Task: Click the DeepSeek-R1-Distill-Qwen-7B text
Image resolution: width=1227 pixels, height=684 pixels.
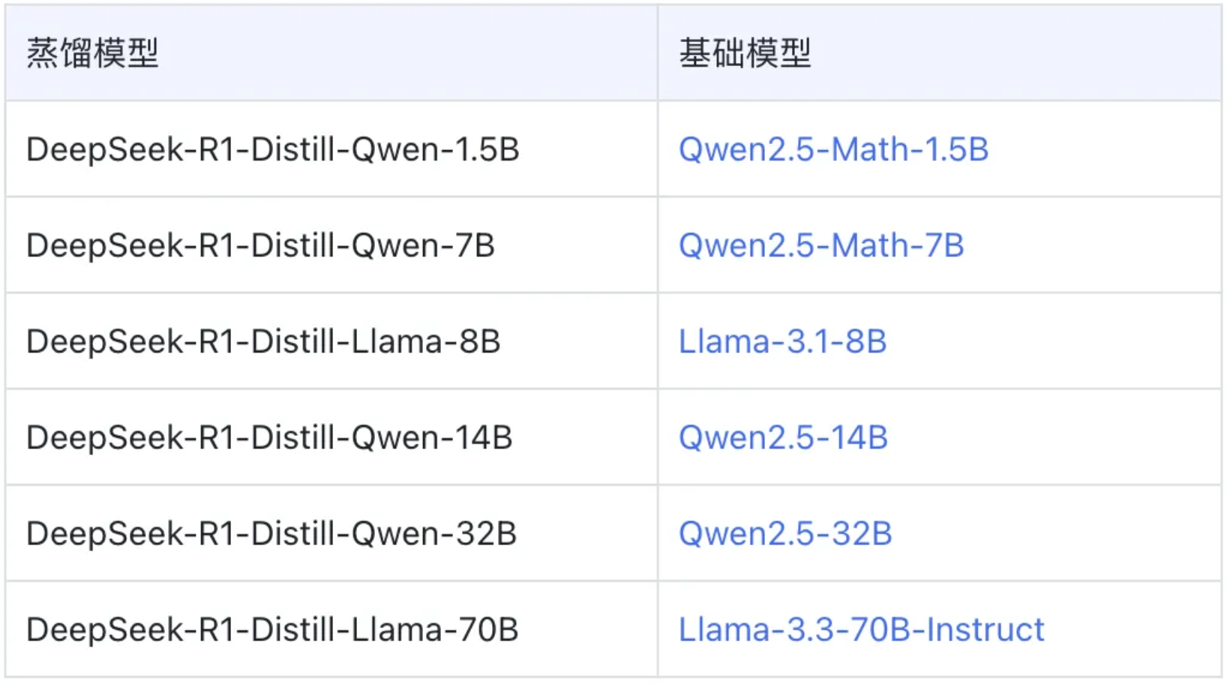Action: pos(260,245)
